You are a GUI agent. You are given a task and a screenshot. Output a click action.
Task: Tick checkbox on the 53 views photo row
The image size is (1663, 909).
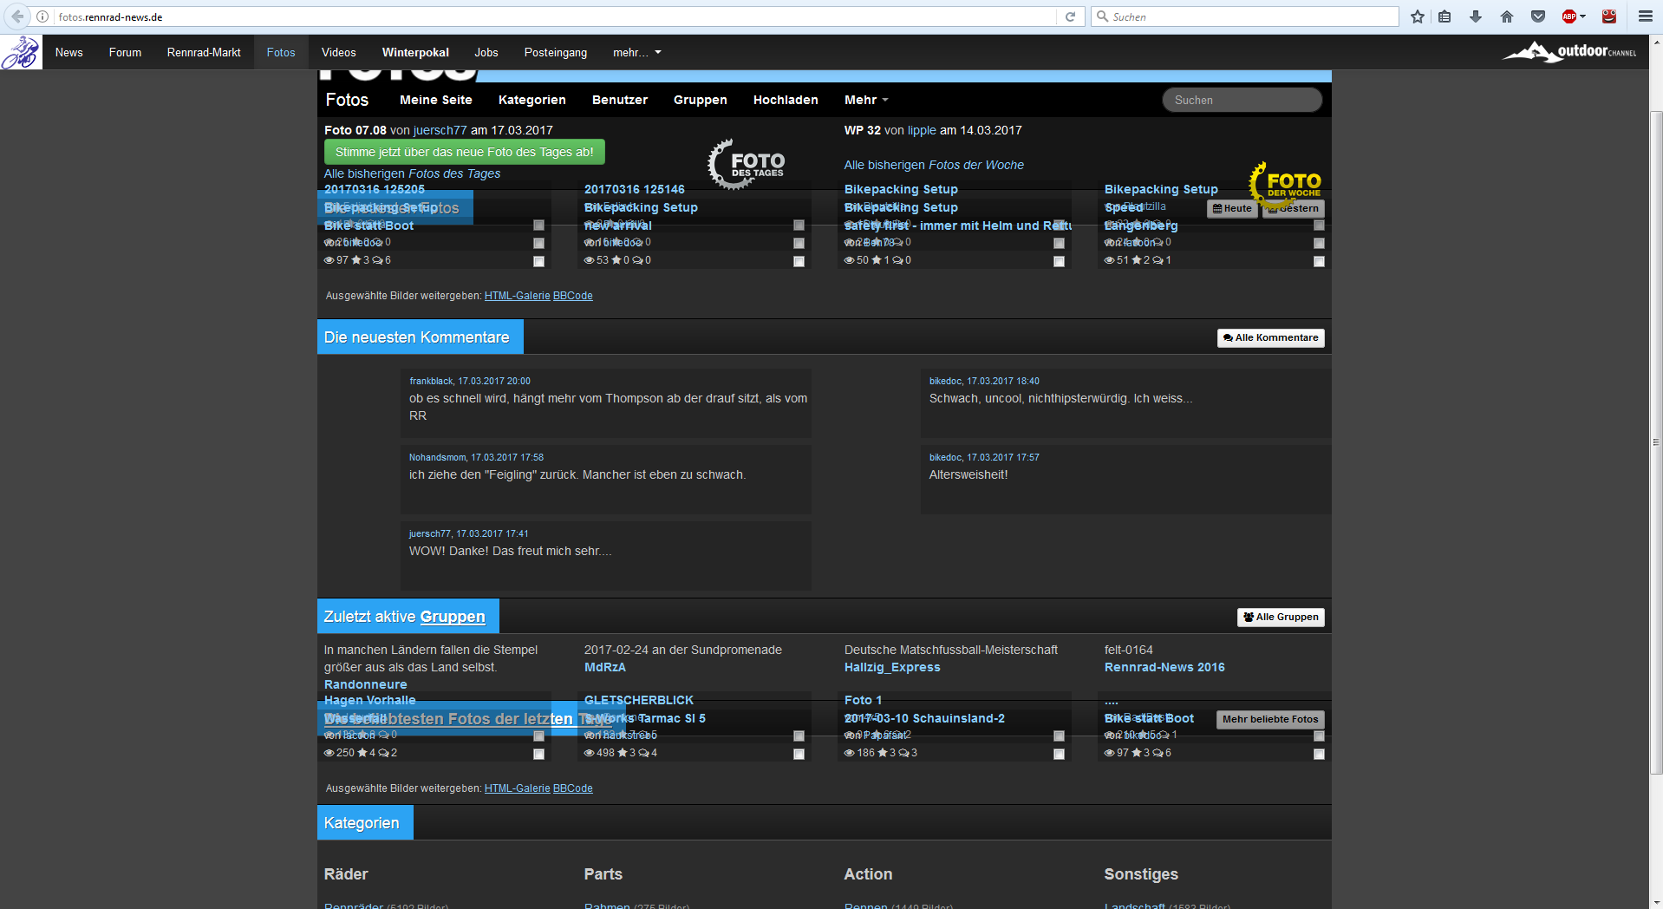pyautogui.click(x=799, y=261)
